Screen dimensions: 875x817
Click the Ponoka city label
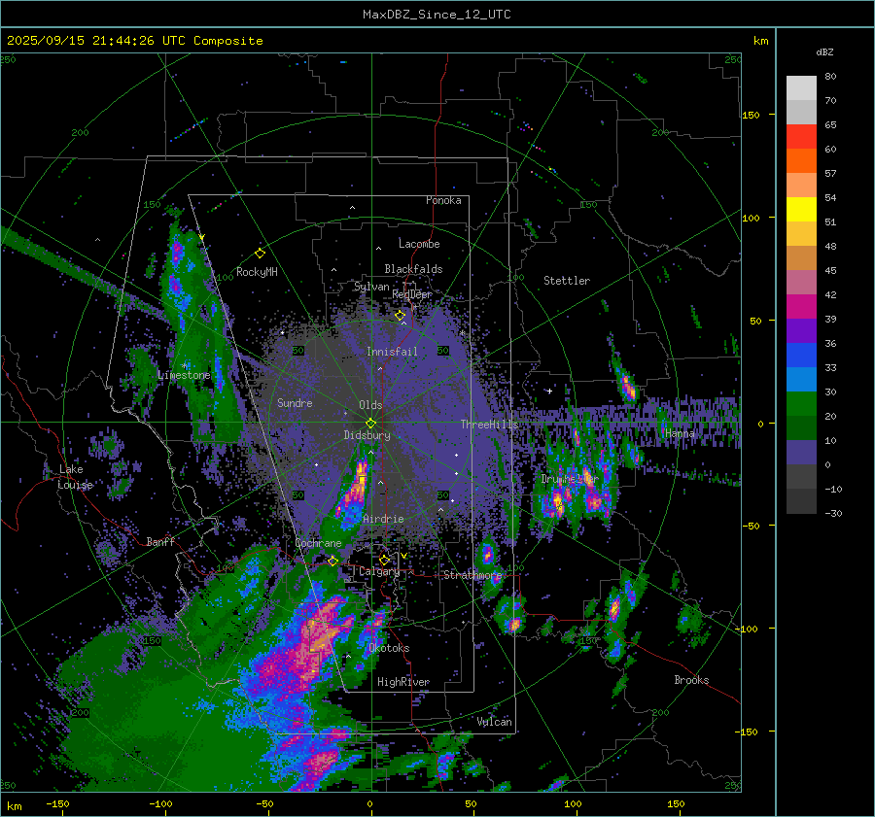(x=443, y=200)
